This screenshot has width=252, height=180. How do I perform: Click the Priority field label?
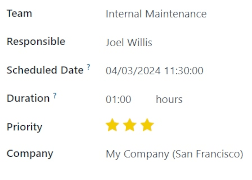[24, 127]
